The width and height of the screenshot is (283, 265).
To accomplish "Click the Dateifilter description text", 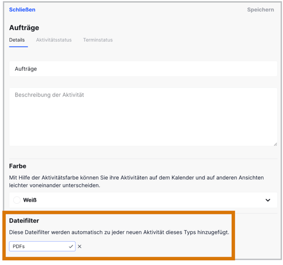I will (x=119, y=232).
